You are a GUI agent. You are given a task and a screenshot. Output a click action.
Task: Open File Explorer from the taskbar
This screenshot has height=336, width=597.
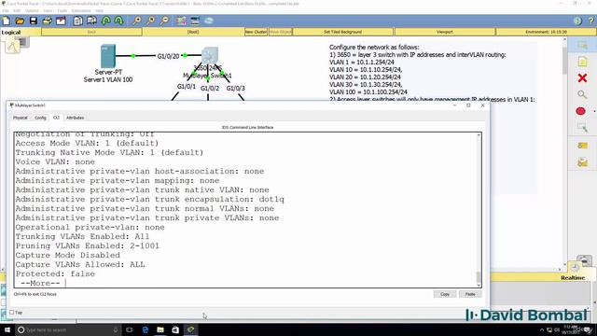click(160, 329)
